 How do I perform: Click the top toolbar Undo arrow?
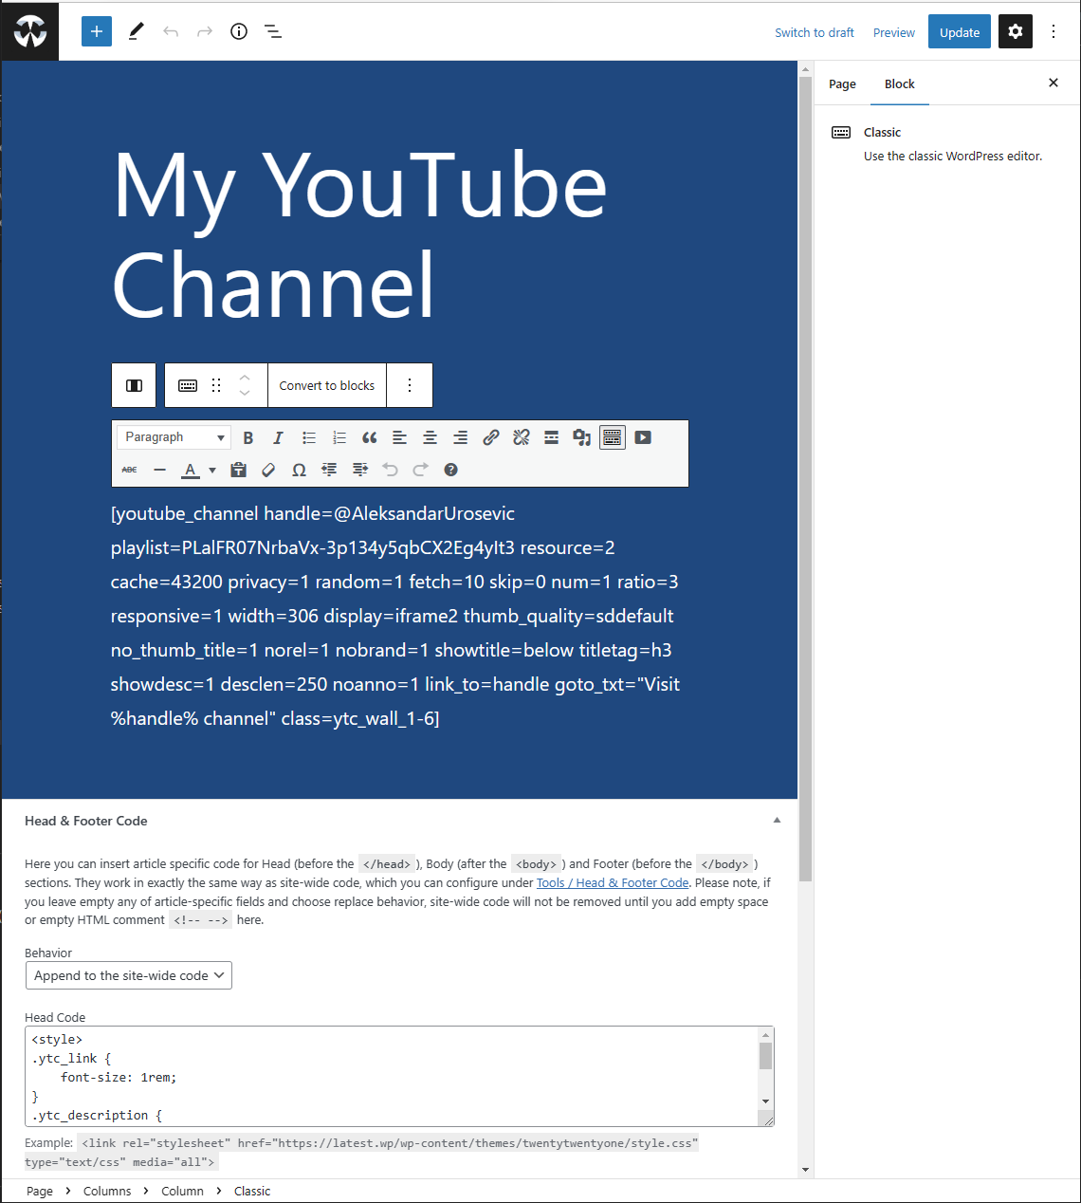point(171,31)
